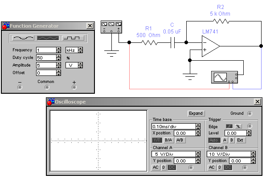Screen dimensions: 266x179
Task: Set Channel B coupling to AC
Action: [211, 167]
